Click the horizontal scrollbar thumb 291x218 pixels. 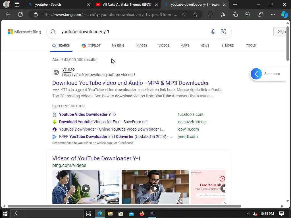click(124, 206)
